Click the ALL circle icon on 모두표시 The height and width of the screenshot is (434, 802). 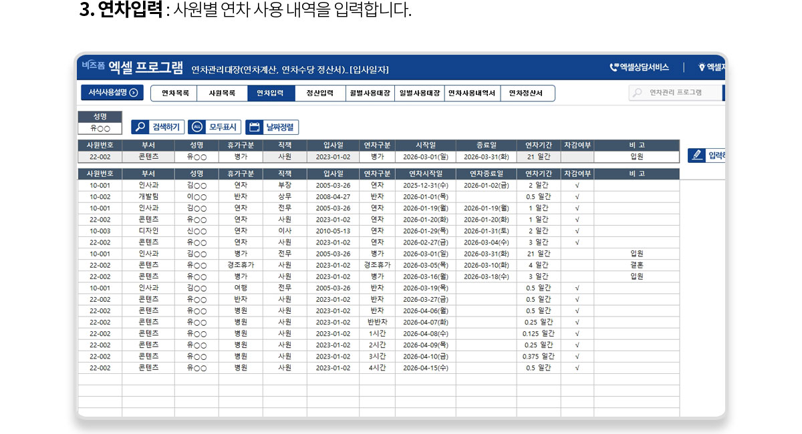[197, 127]
